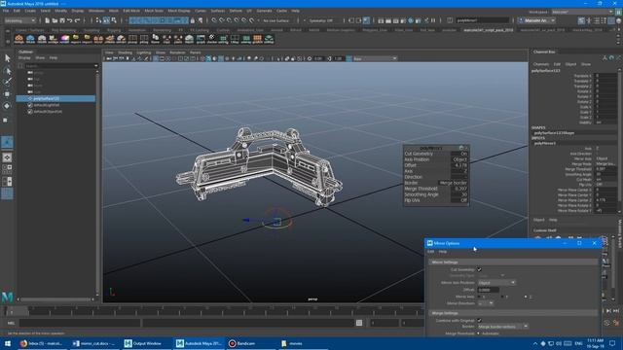Select Mirror Axis Z radio button
Viewport: 623px width, 350px height.
(x=526, y=297)
